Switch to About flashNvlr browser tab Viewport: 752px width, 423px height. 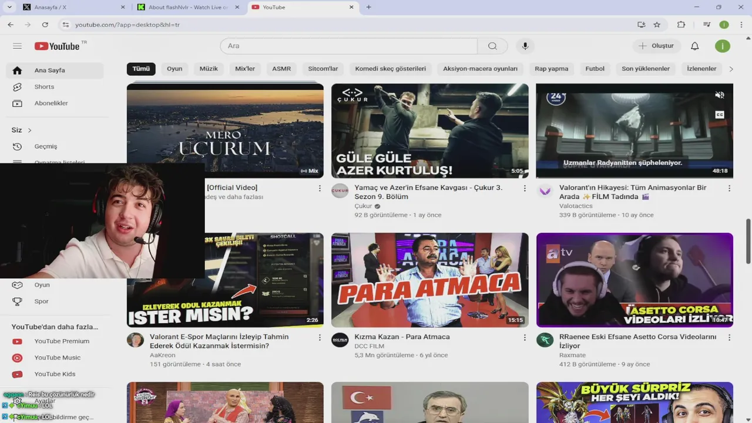pos(188,7)
